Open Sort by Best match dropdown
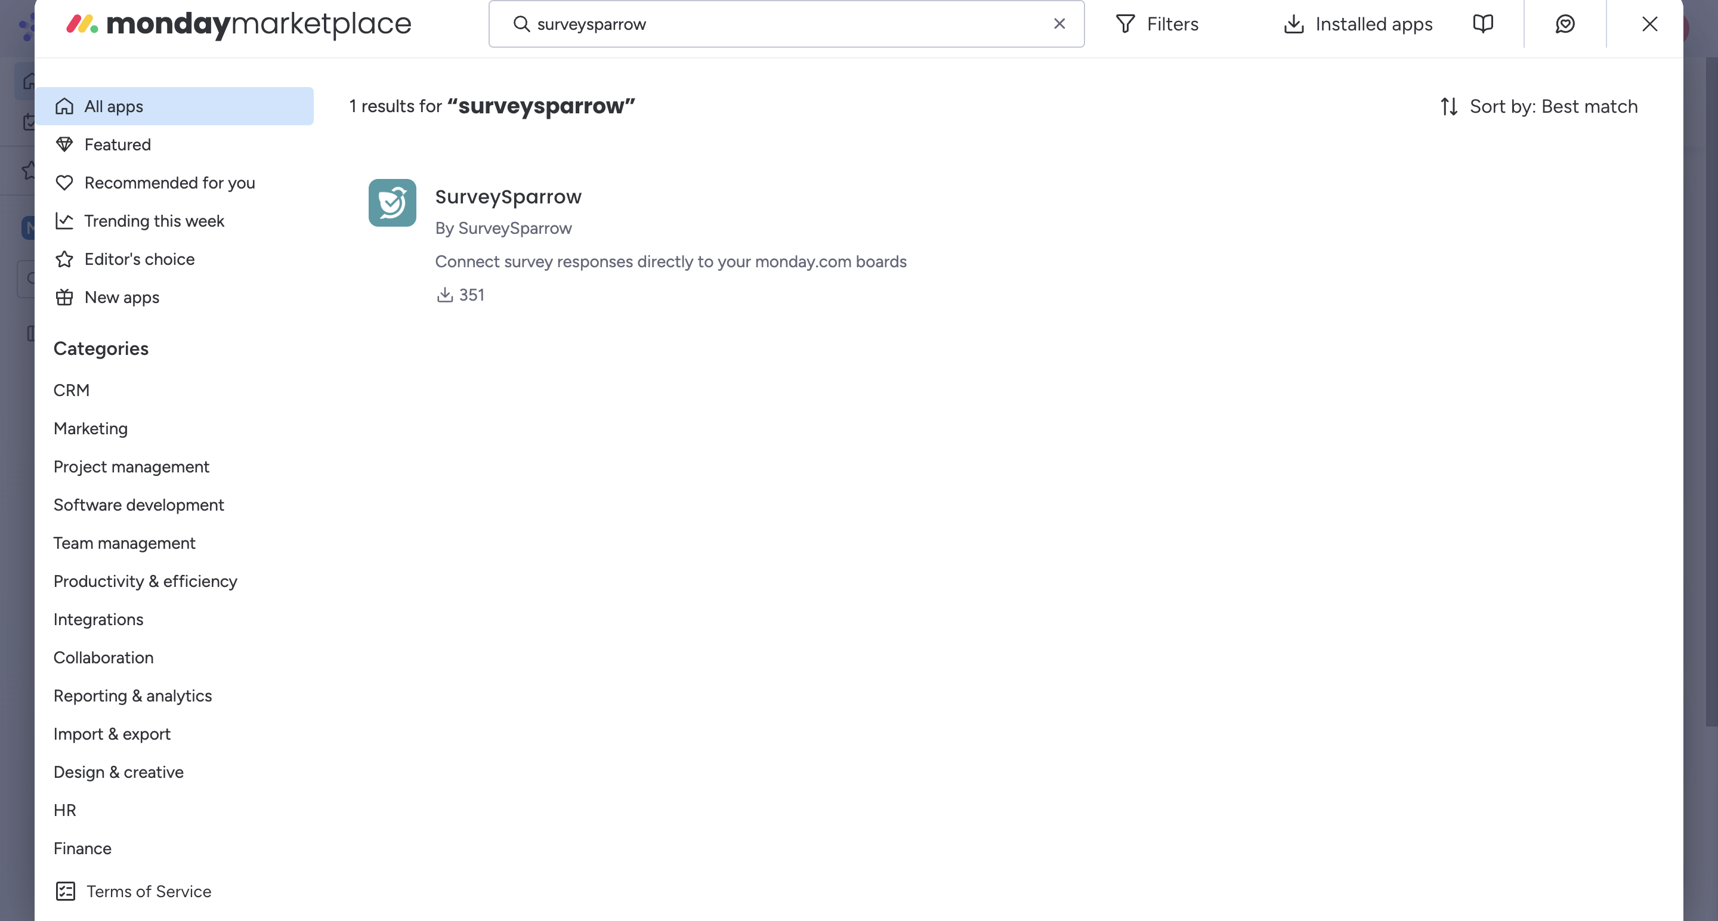Screen dimensions: 1718x921 click(x=1538, y=107)
